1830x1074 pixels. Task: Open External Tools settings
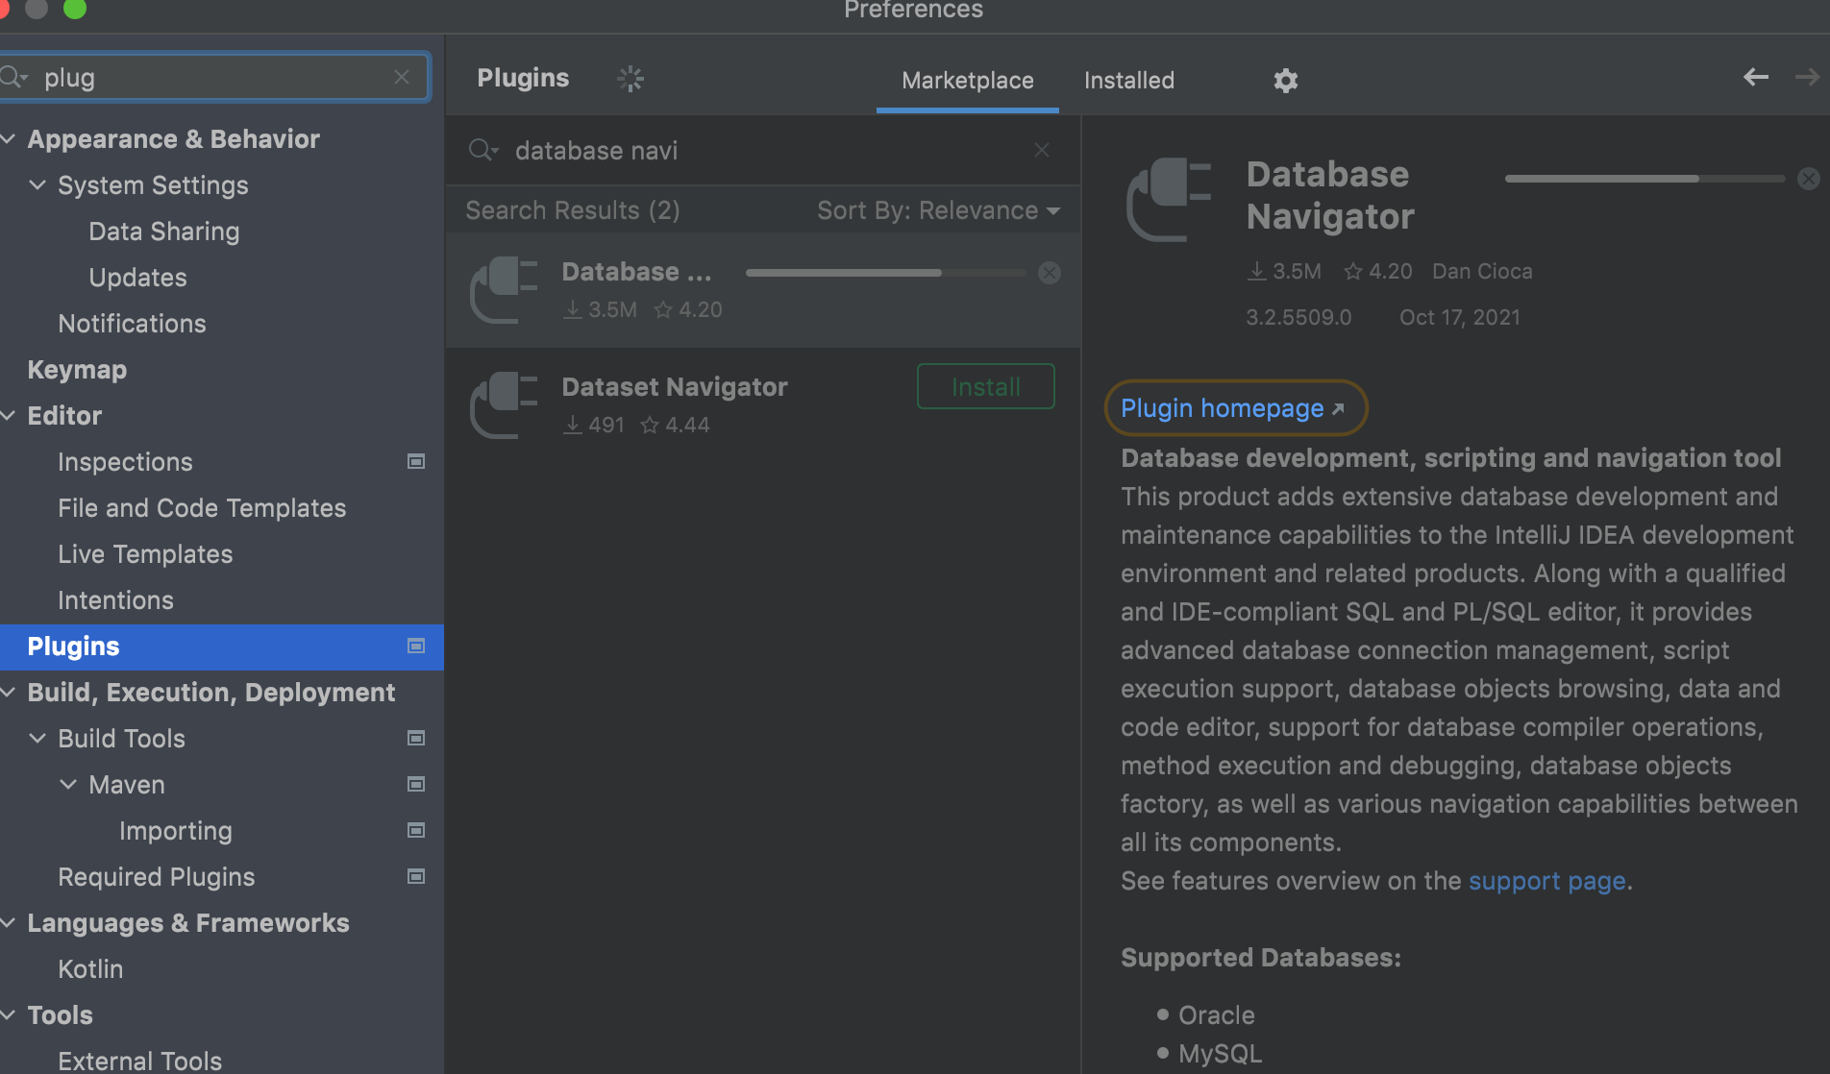[x=139, y=1061]
